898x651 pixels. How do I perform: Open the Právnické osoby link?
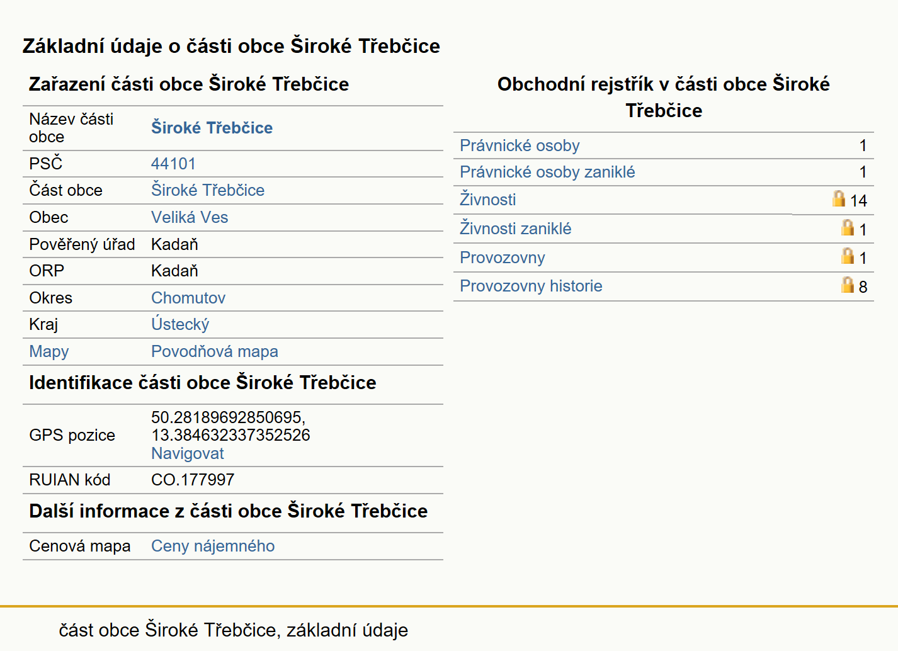pyautogui.click(x=520, y=145)
